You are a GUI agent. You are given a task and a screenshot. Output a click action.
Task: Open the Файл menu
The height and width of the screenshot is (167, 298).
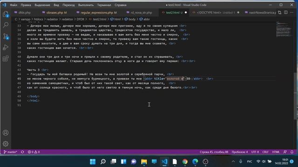pos(14,5)
